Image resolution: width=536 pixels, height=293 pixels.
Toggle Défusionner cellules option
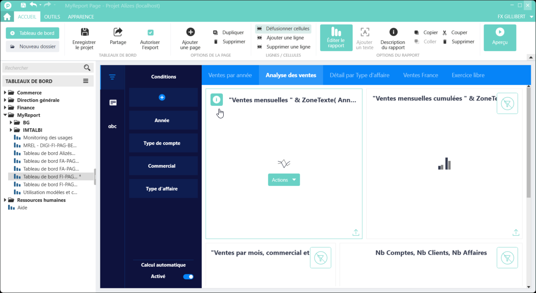pos(283,29)
